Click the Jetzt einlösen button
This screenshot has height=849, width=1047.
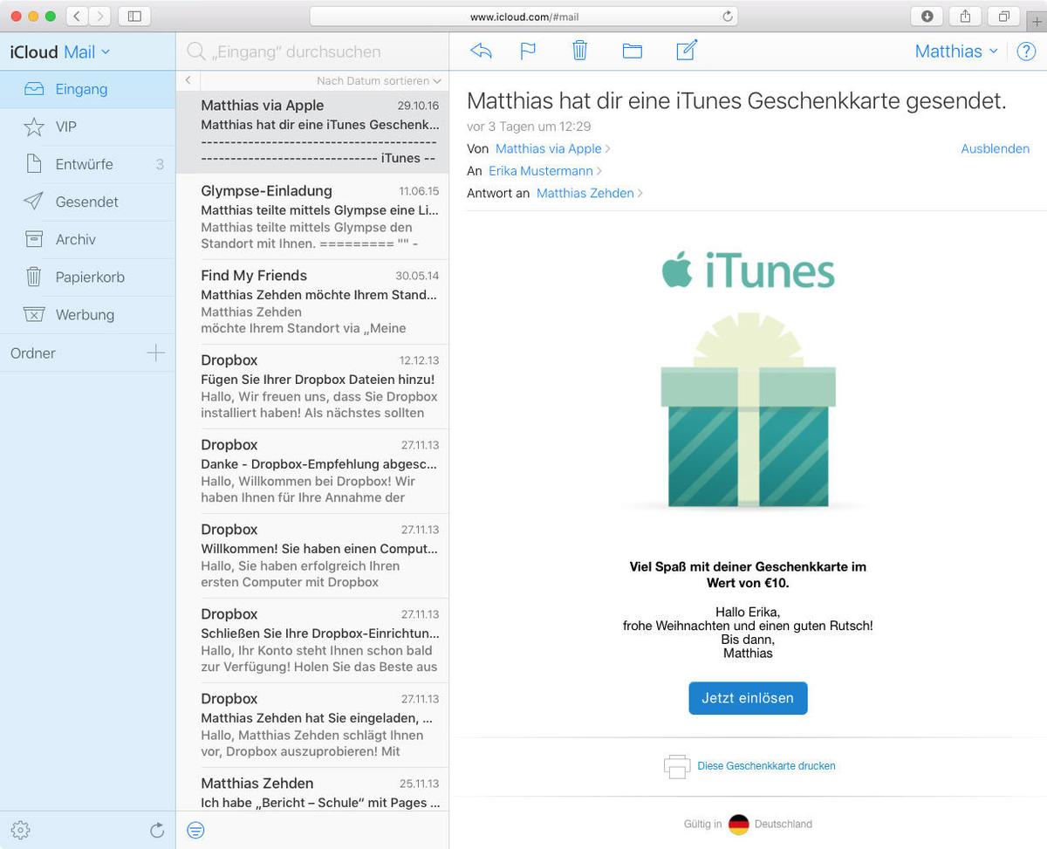[x=748, y=698]
